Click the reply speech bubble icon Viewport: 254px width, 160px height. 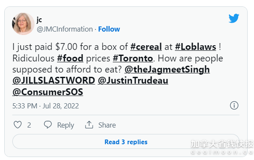pyautogui.click(x=48, y=125)
